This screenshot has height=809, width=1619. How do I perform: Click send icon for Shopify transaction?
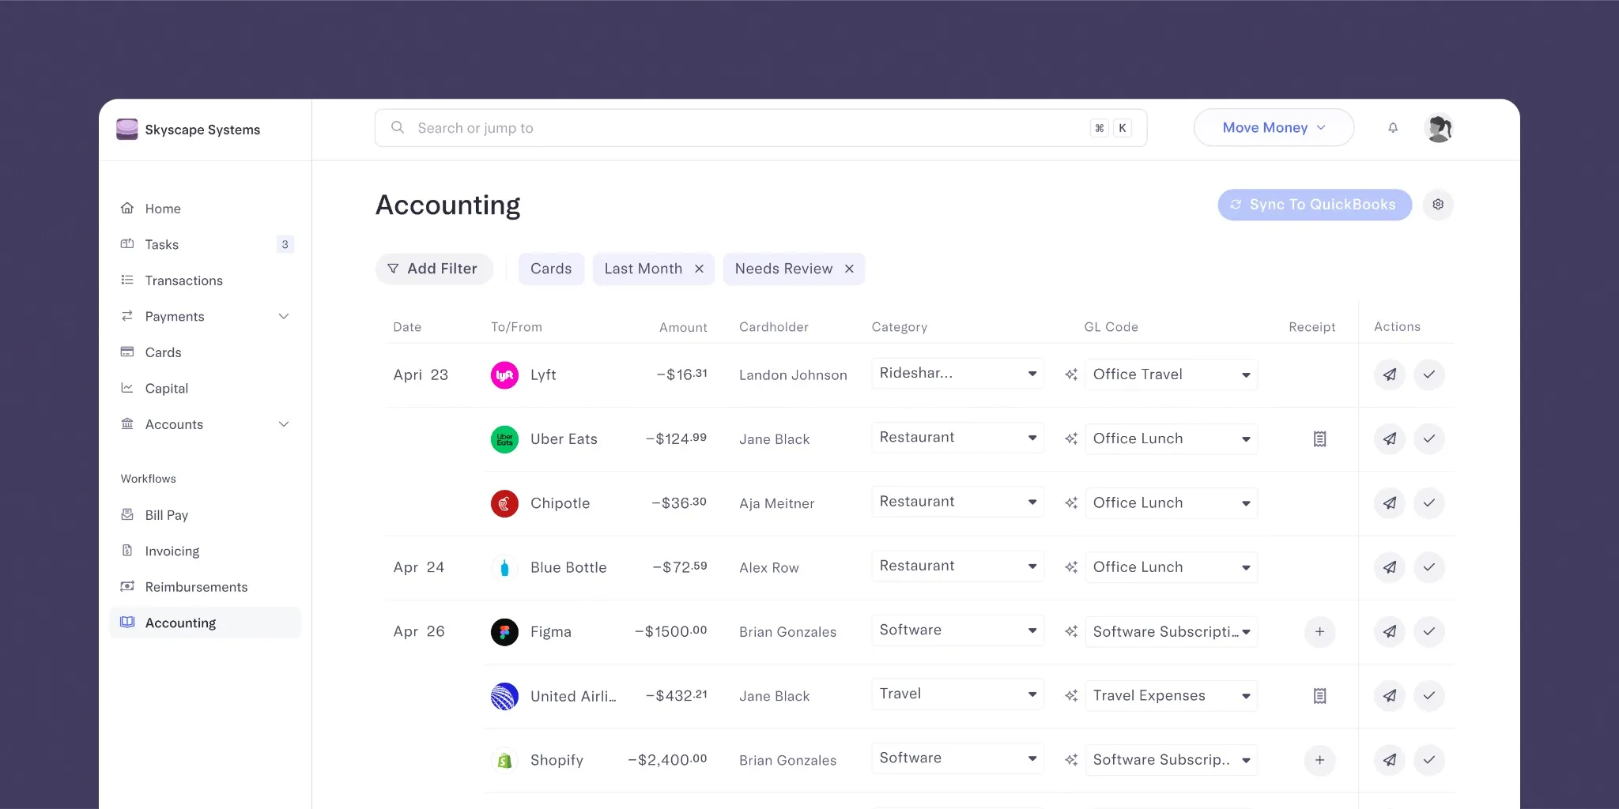click(x=1390, y=760)
